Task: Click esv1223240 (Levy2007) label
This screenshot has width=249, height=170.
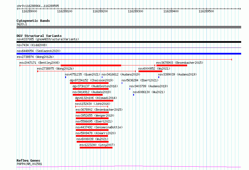Action: [97, 145]
